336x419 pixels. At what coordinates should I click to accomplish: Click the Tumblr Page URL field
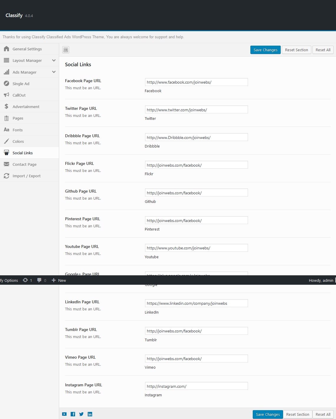point(196,331)
